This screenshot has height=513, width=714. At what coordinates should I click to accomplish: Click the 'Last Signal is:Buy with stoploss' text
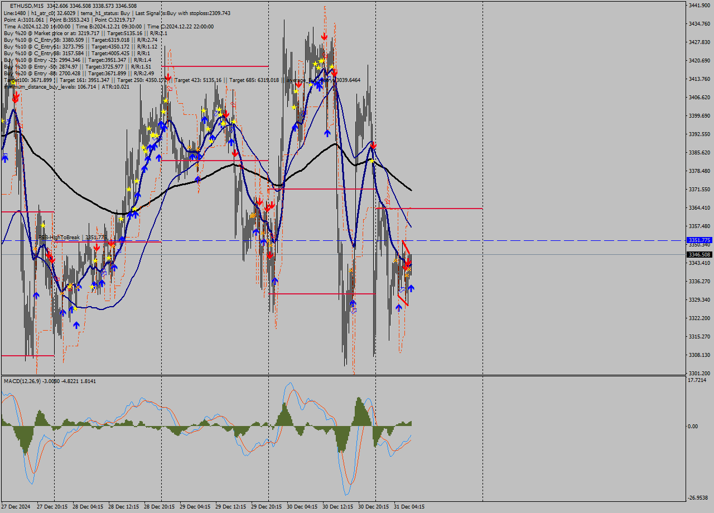pyautogui.click(x=182, y=13)
